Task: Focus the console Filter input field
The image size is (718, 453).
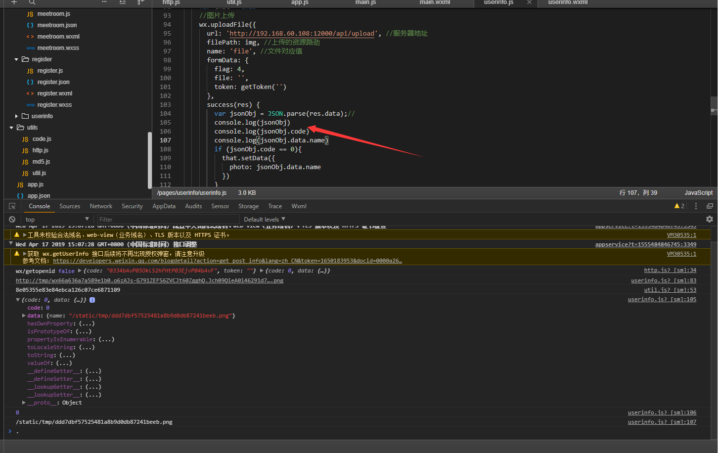Action: click(168, 219)
